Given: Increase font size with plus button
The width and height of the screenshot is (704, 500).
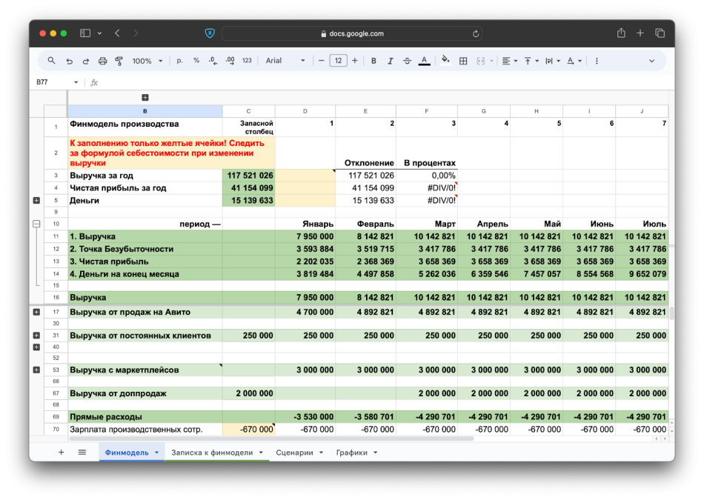Looking at the screenshot, I should (355, 61).
